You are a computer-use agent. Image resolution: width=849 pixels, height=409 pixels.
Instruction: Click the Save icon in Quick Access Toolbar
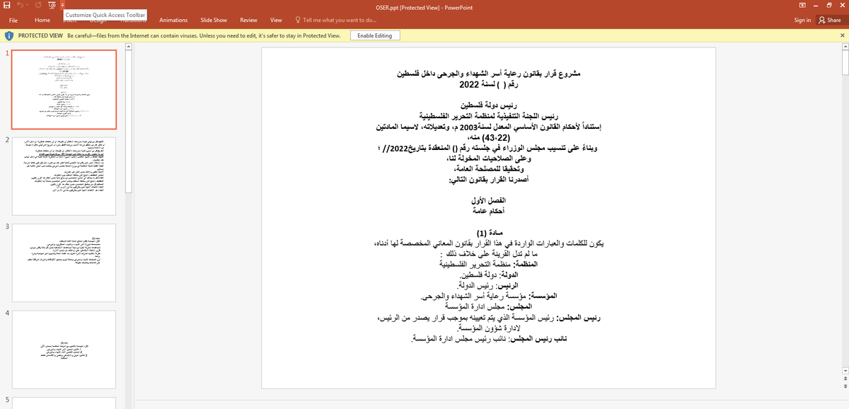6,6
